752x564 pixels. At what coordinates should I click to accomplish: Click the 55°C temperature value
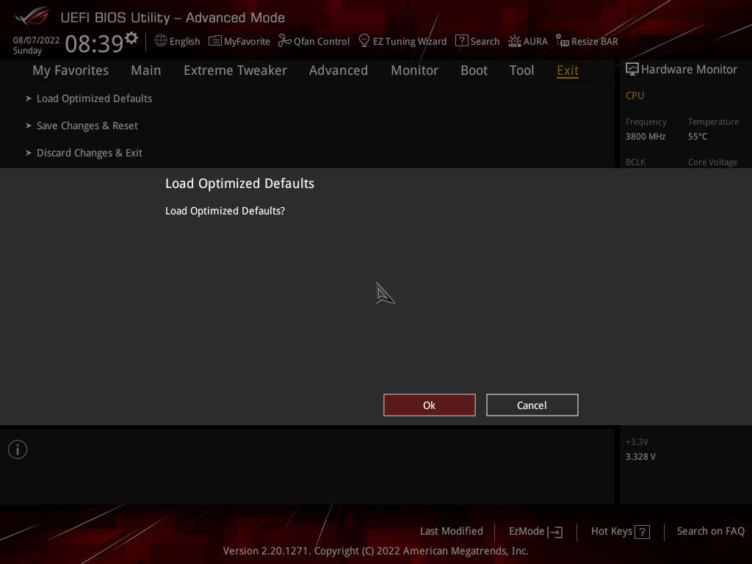698,137
